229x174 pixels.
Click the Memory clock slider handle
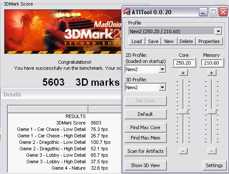coord(211,112)
